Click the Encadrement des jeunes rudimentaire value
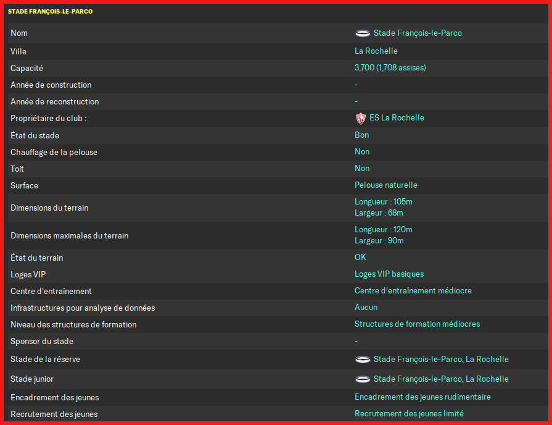This screenshot has height=425, width=552. [422, 397]
